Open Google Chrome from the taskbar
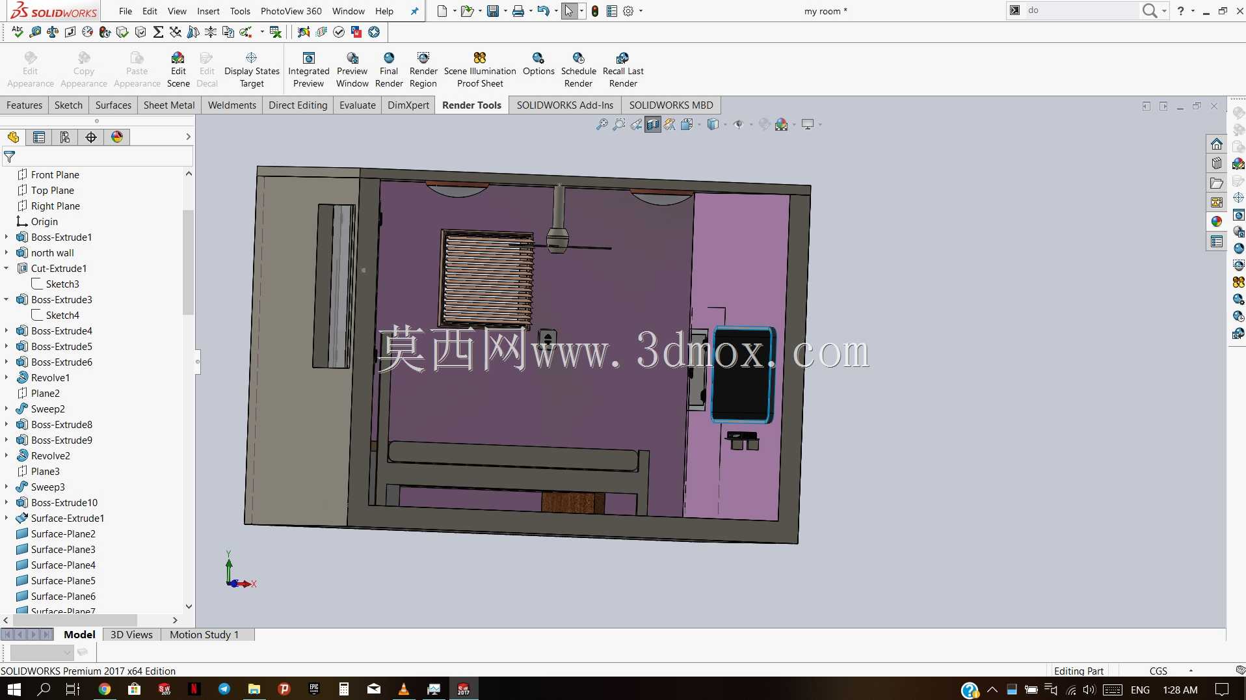Viewport: 1246px width, 700px height. pyautogui.click(x=104, y=689)
